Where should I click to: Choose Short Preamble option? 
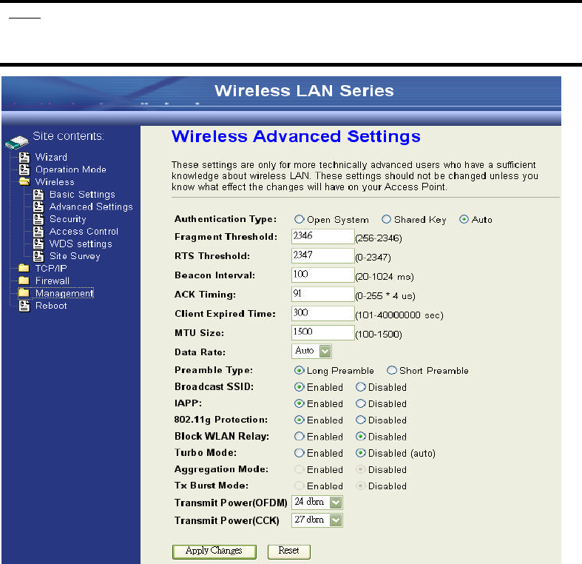392,370
